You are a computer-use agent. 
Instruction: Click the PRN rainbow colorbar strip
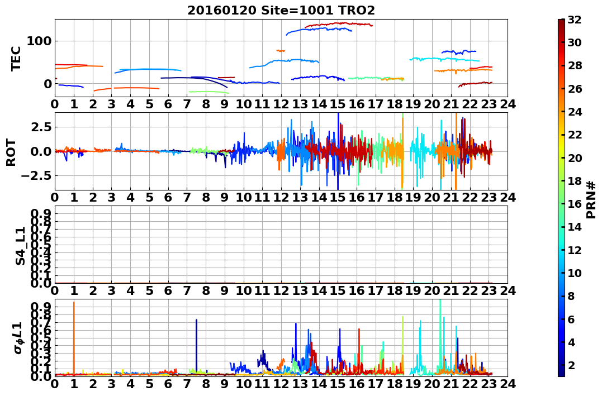(561, 198)
